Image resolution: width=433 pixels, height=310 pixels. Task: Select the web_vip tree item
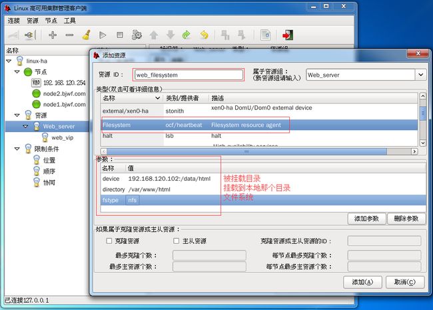pos(63,137)
